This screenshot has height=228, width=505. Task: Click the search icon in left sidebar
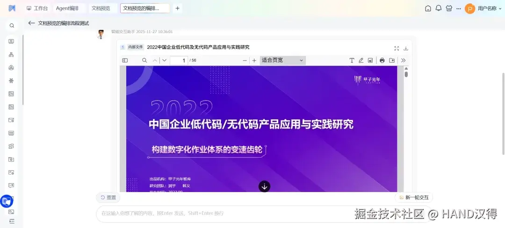point(12,26)
